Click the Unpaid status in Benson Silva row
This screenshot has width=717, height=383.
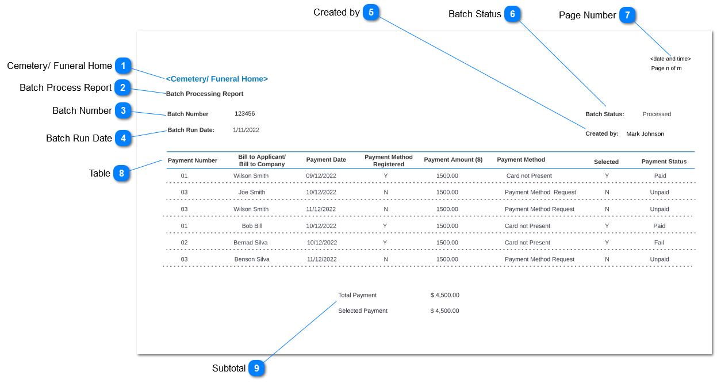click(660, 259)
